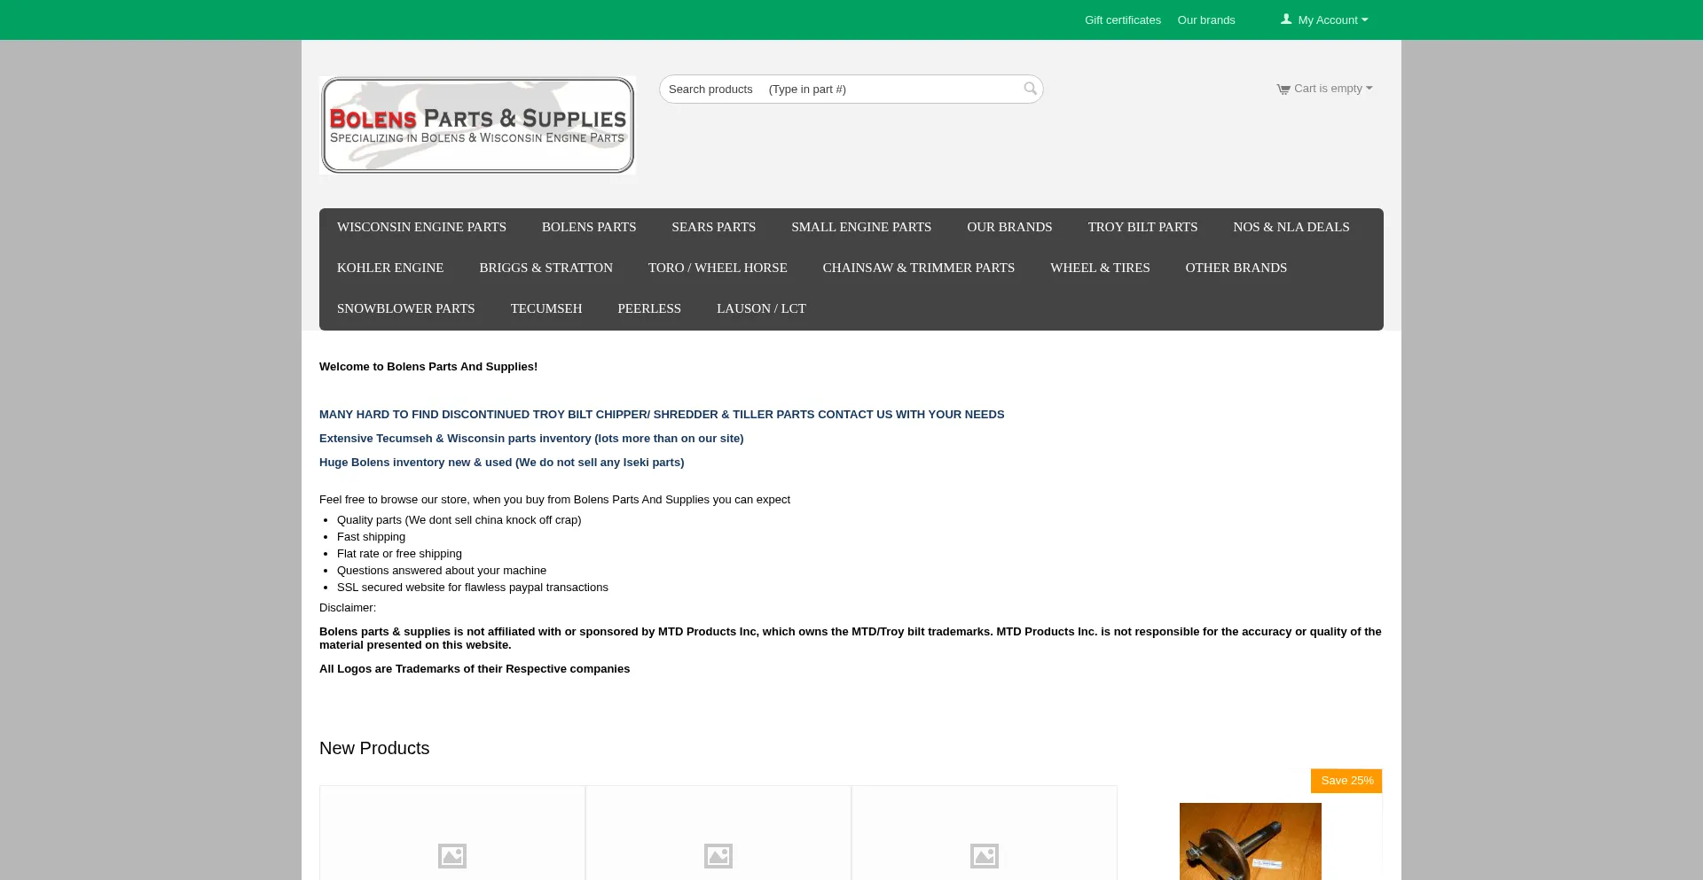Open Bolens Parts menu item
Image resolution: width=1703 pixels, height=880 pixels.
pyautogui.click(x=589, y=228)
